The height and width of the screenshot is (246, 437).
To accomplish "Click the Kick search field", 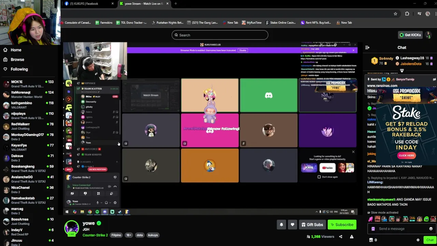I will (220, 35).
